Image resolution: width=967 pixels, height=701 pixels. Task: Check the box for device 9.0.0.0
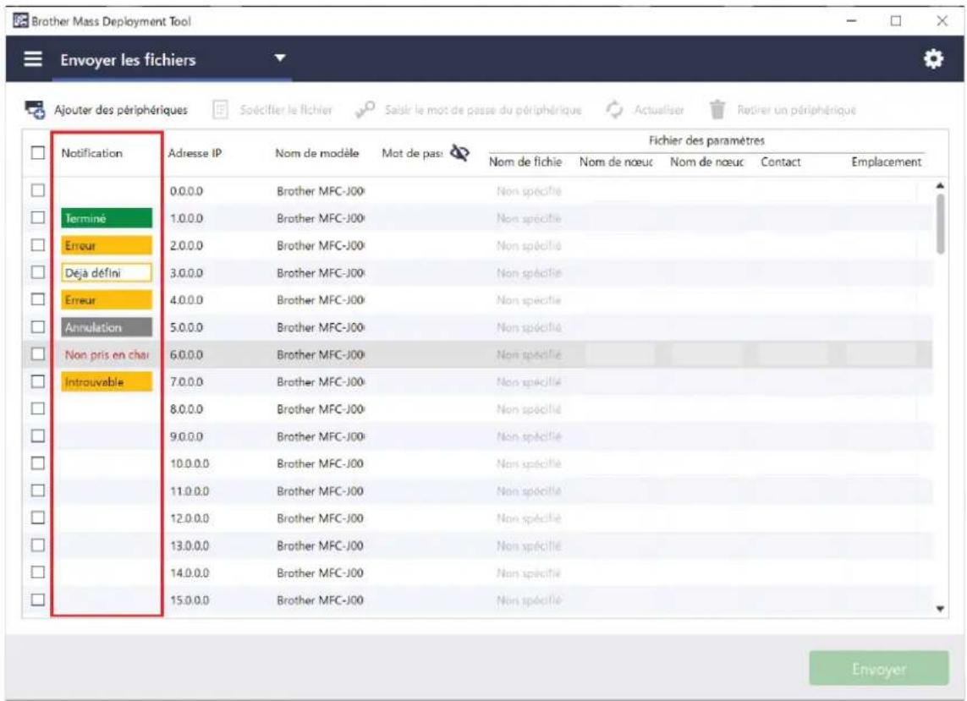37,435
